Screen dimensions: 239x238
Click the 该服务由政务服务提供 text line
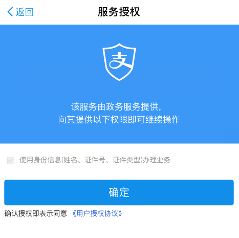click(x=116, y=107)
